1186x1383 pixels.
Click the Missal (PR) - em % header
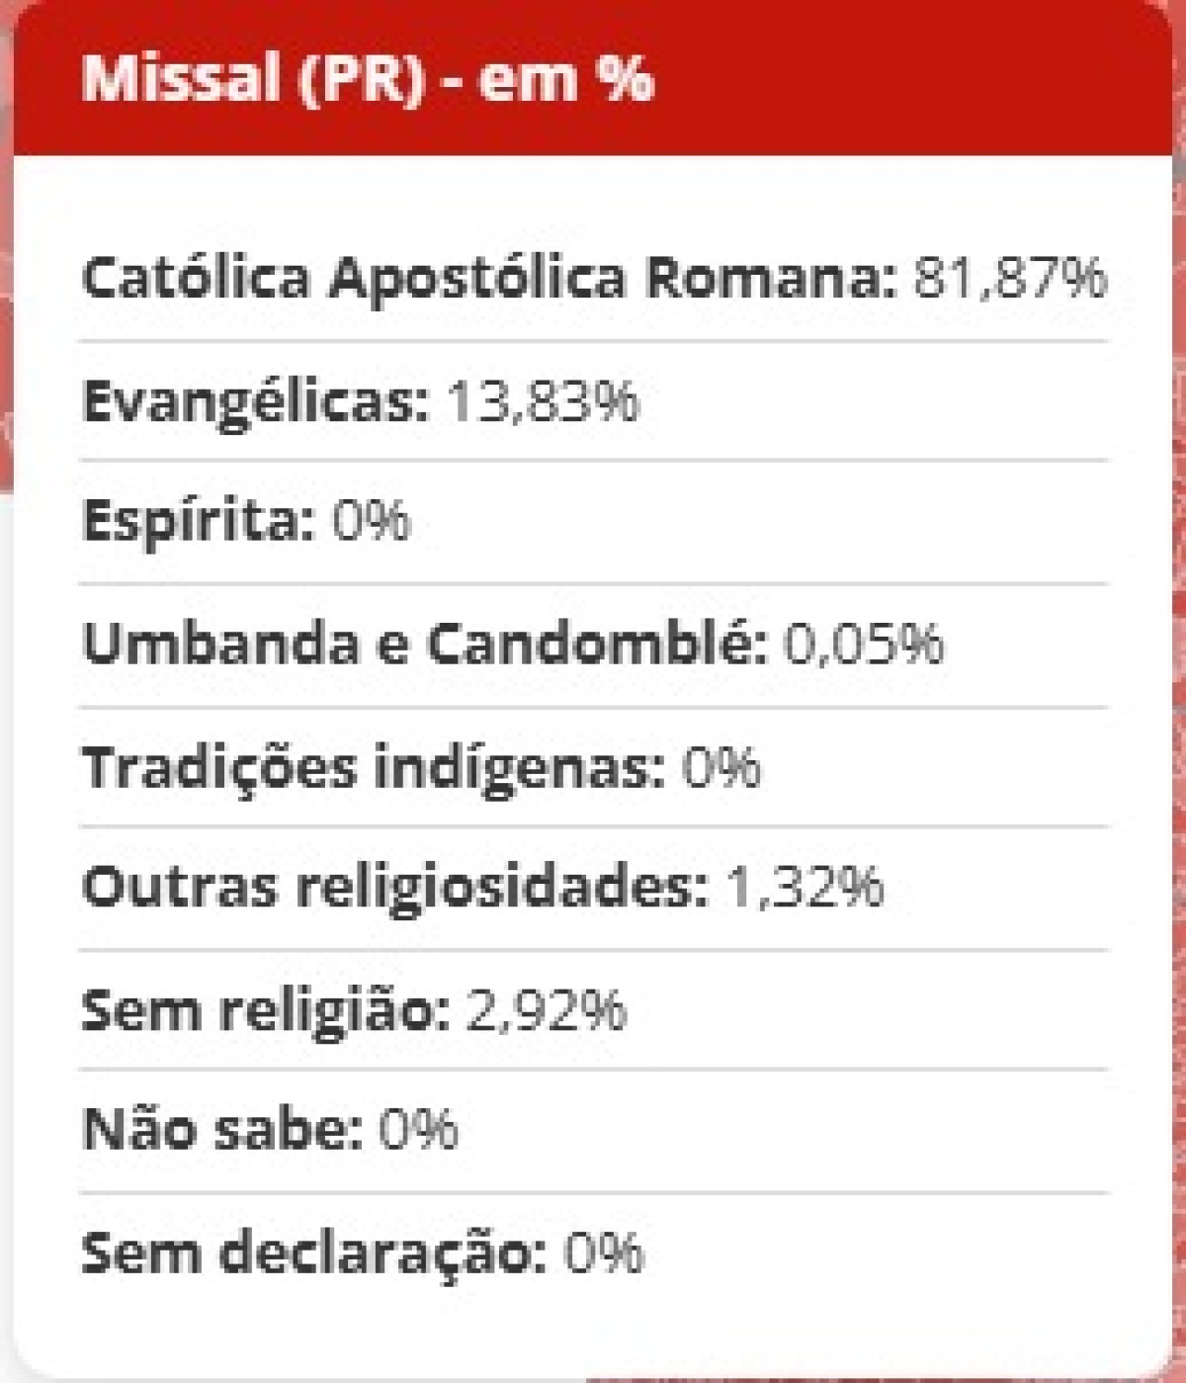coord(368,77)
